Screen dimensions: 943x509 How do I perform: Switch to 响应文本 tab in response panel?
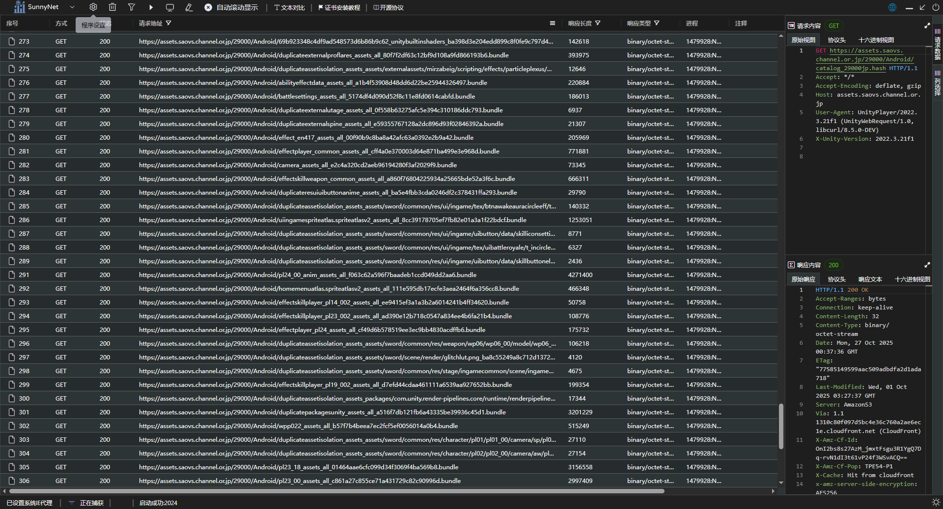click(x=870, y=280)
